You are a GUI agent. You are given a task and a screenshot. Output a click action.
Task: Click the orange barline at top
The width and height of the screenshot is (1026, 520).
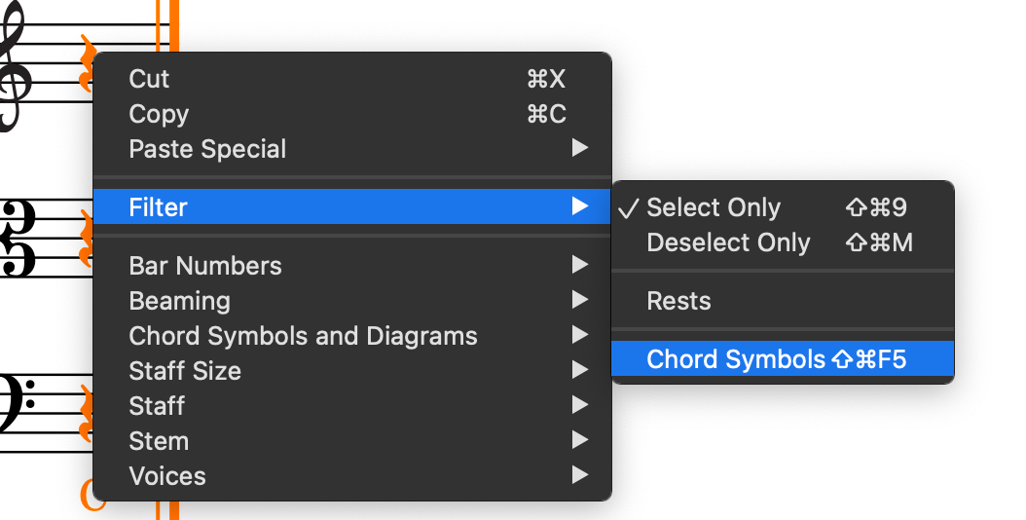pos(167,24)
